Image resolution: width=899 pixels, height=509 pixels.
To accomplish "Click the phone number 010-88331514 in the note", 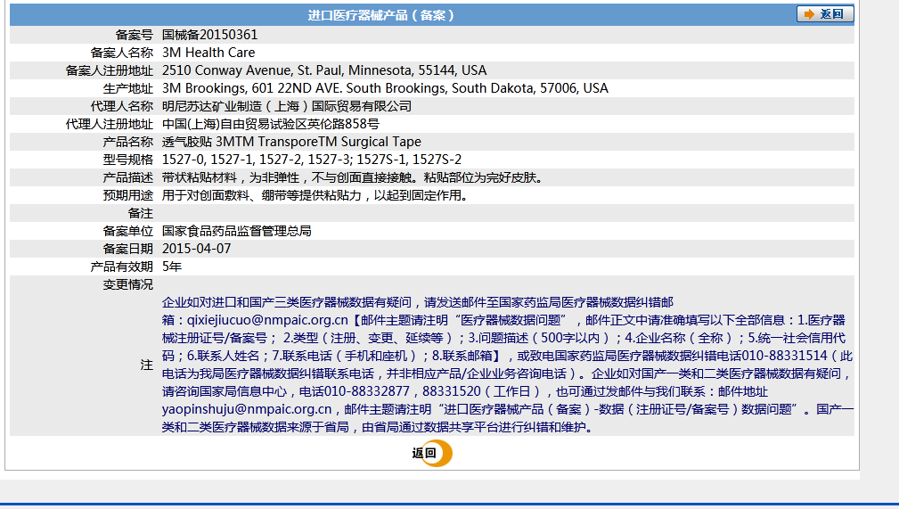I will click(784, 356).
